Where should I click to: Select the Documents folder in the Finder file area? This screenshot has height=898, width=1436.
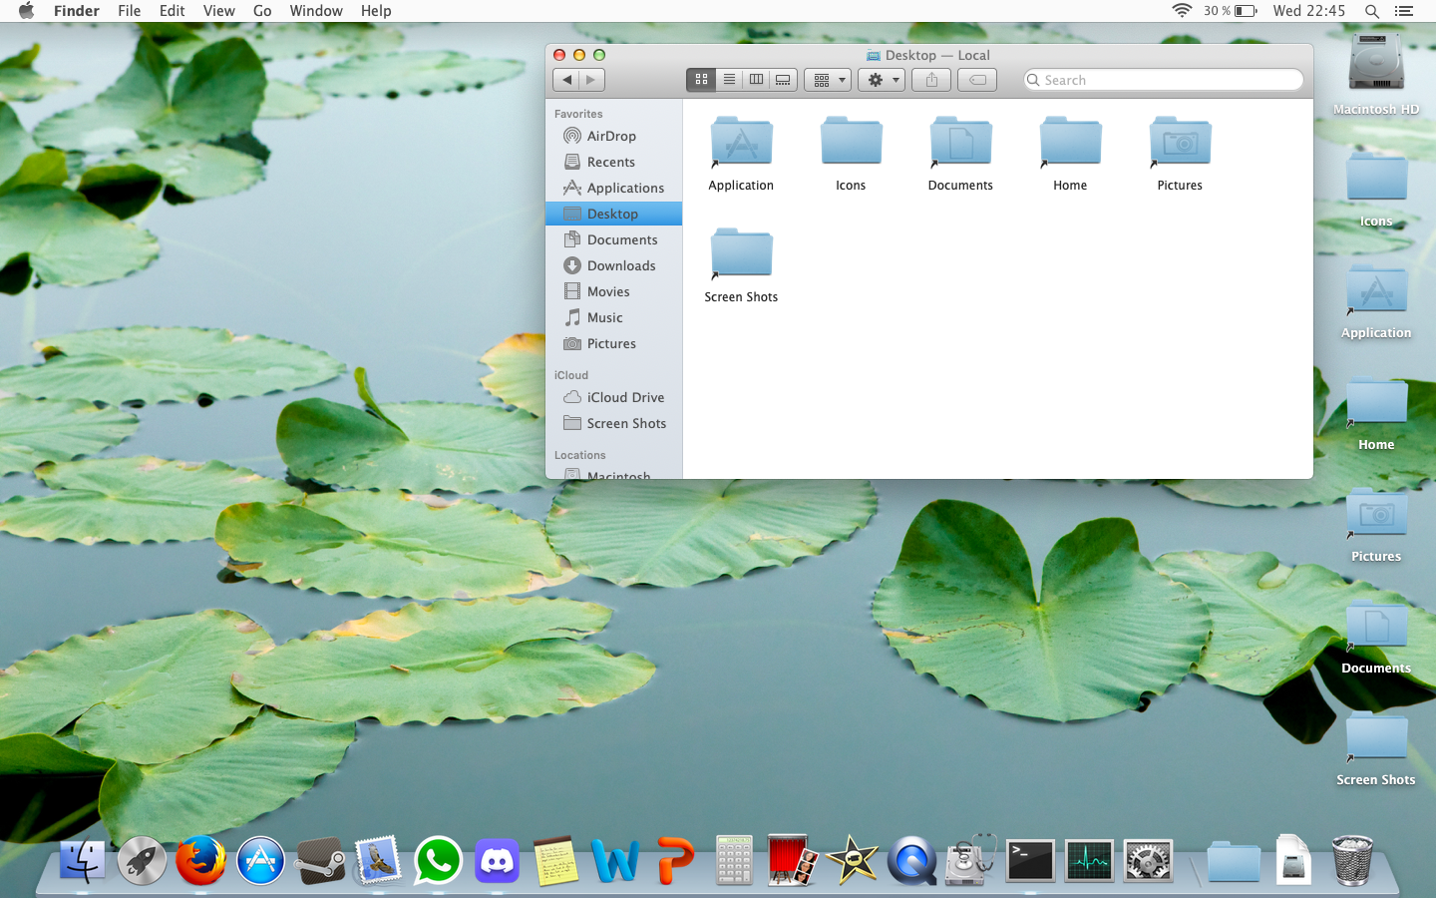960,153
